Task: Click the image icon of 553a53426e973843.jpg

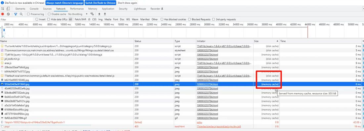Action: 2,84
